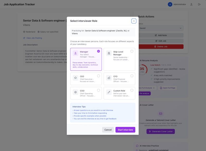This screenshot has width=206, height=151.
Task: Click the AI Interview Practice chat icon
Action: coord(137,146)
